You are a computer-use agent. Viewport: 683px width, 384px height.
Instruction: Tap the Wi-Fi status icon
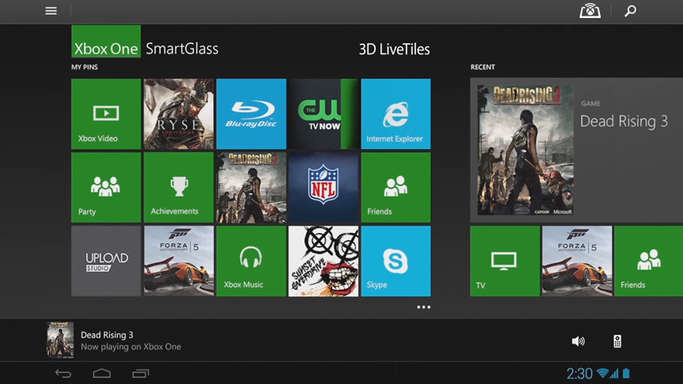pos(603,373)
